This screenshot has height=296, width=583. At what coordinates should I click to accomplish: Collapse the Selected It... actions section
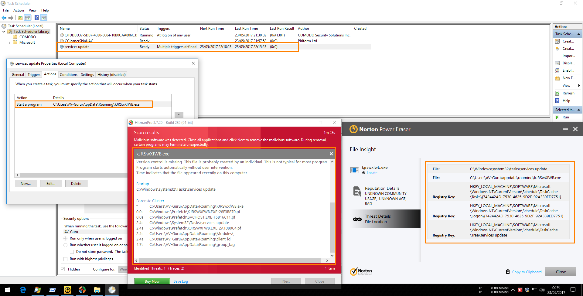(579, 110)
